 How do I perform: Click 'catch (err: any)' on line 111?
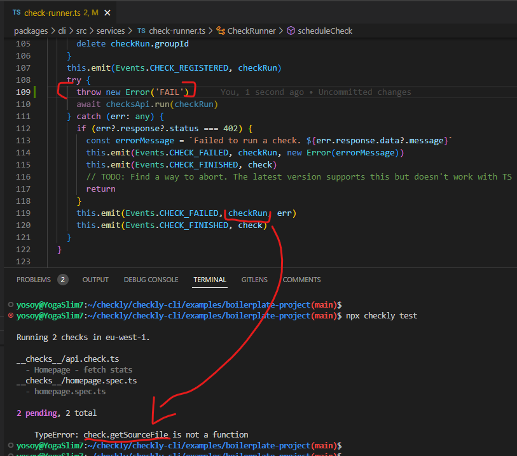115,117
